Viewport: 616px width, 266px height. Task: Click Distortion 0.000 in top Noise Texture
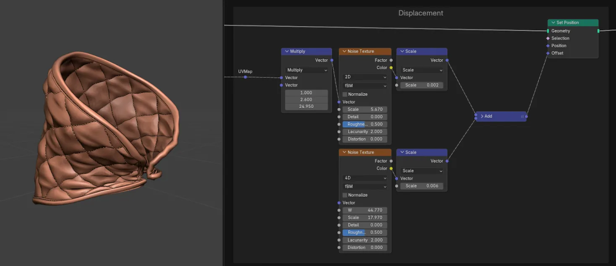(365, 139)
